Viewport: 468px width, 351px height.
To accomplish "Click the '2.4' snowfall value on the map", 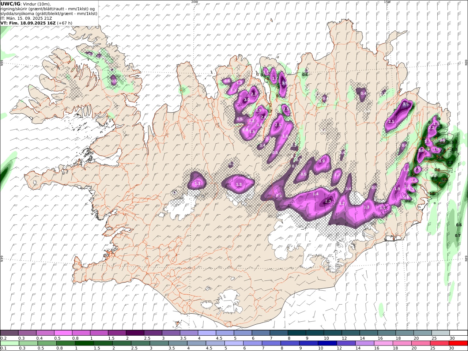I will coord(278,125).
